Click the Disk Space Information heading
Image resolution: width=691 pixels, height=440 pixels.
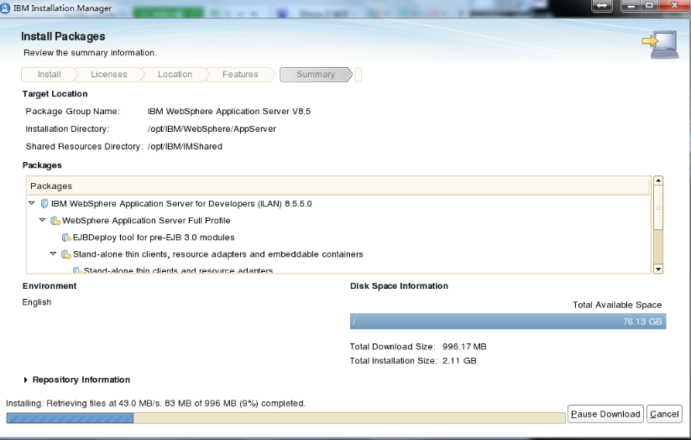tap(399, 285)
